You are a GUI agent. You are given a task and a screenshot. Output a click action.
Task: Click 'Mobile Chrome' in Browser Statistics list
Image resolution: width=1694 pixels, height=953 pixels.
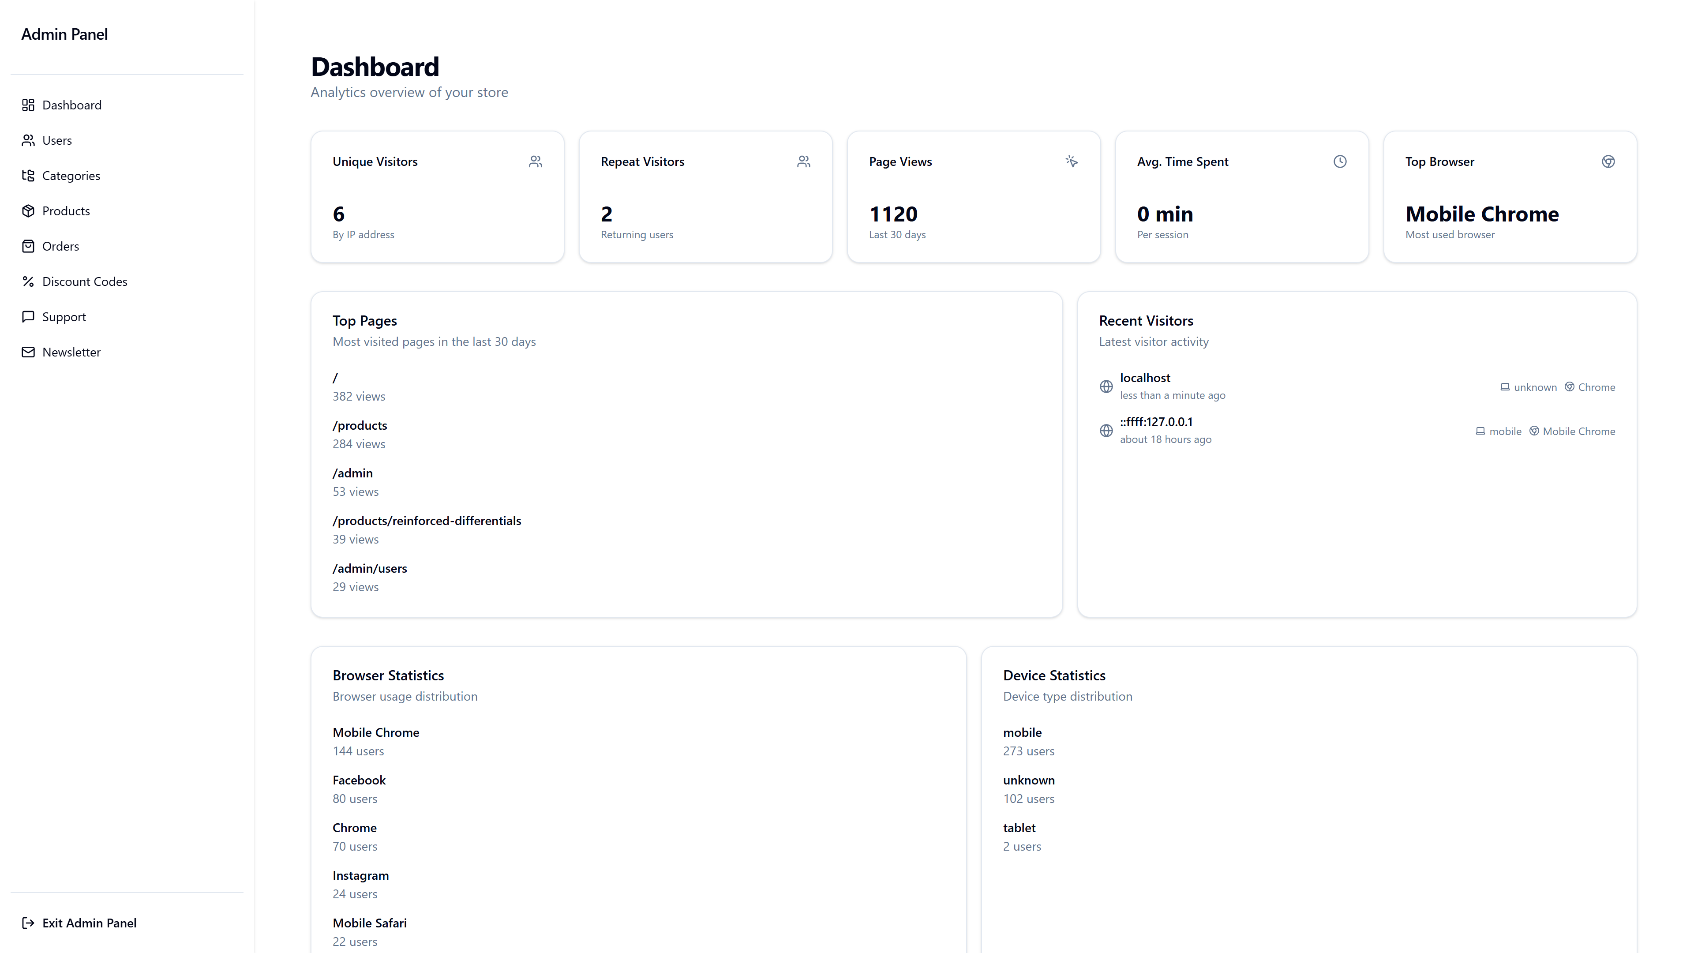click(x=375, y=733)
